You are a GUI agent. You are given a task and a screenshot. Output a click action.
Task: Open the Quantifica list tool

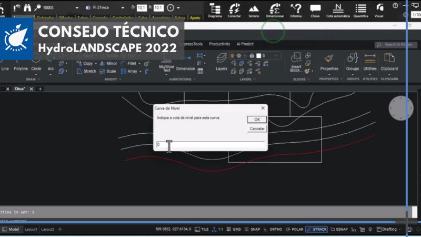[x=360, y=10]
